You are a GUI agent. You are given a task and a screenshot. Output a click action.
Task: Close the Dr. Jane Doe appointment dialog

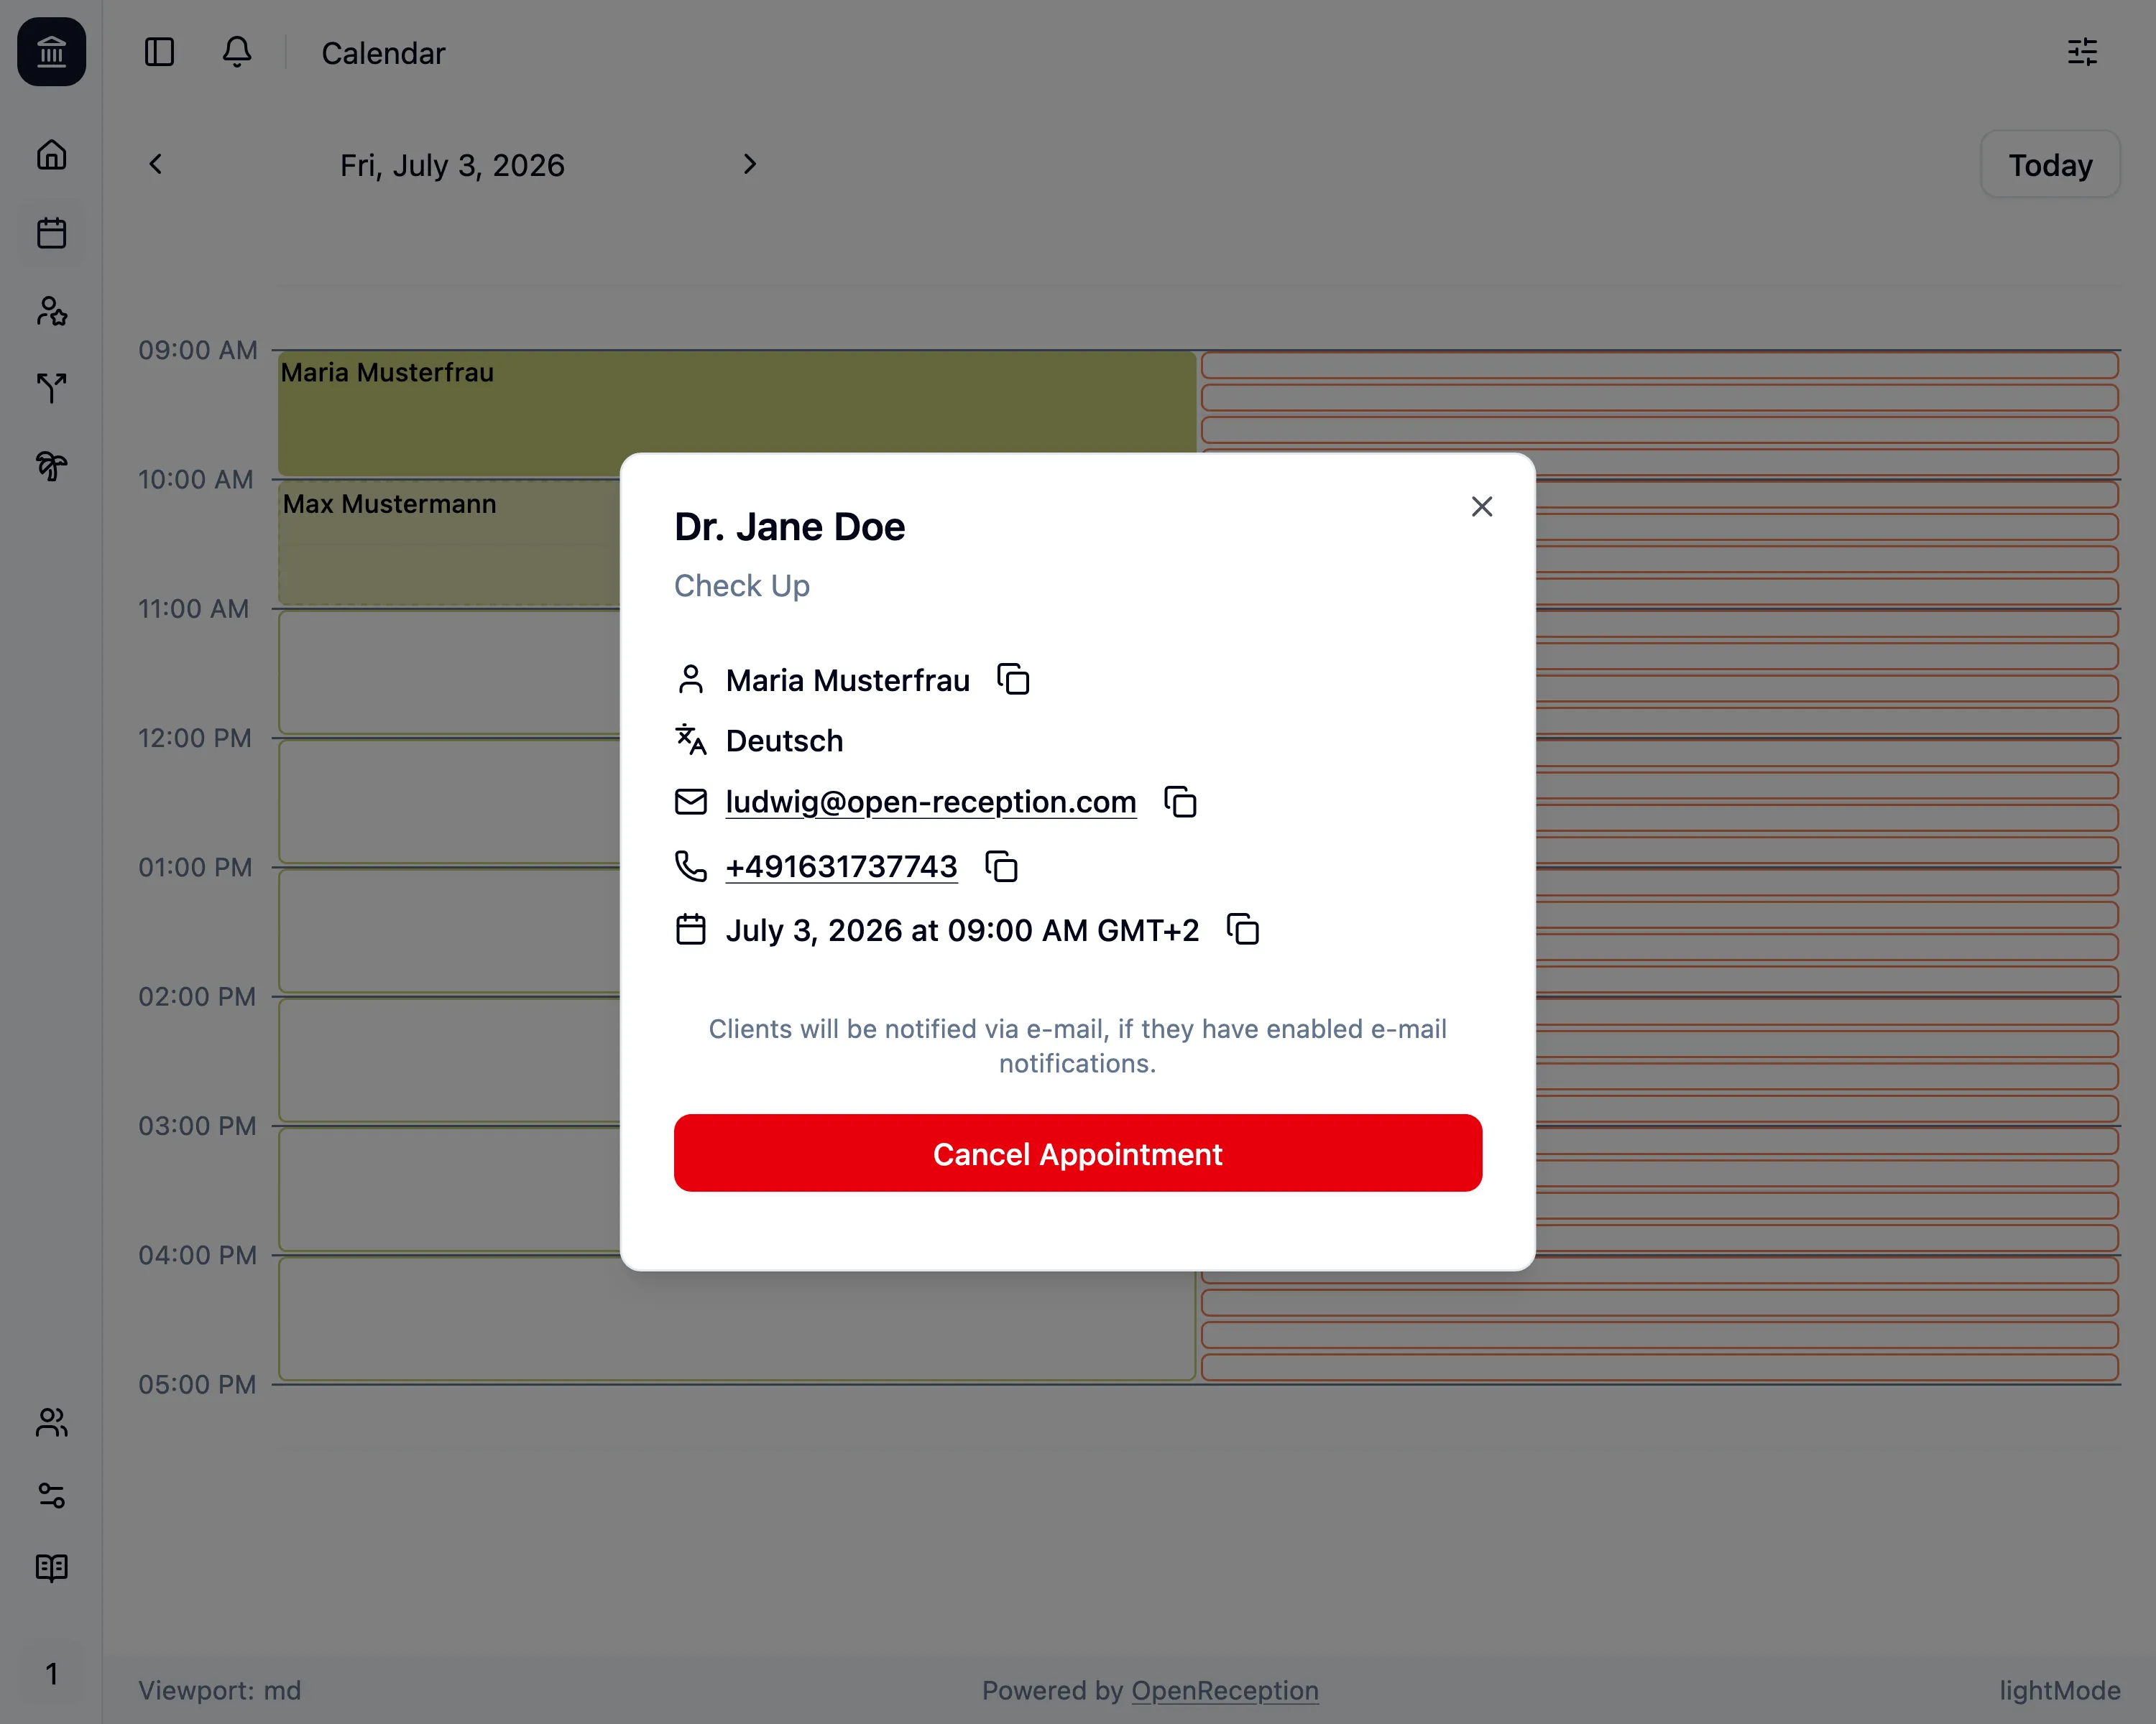[x=1482, y=506]
